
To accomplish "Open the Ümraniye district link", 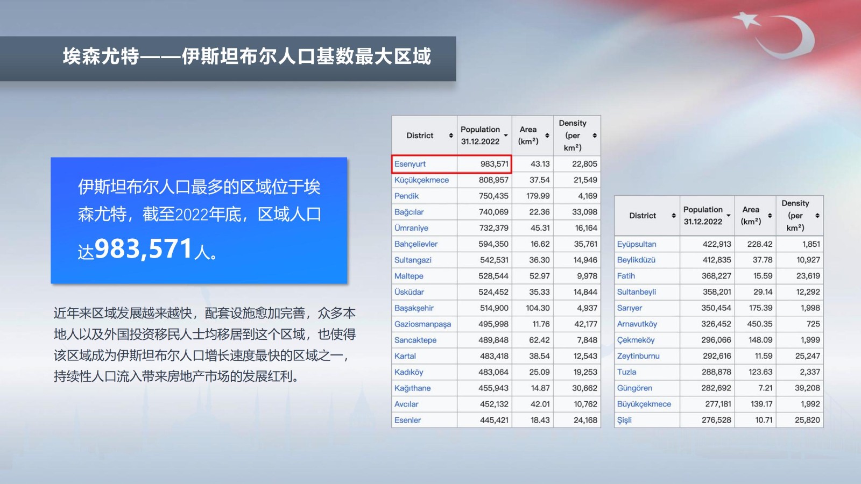I will (x=411, y=228).
